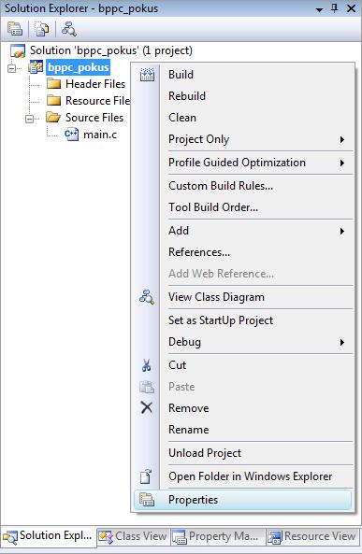Click the Open Folder in Windows Explorer icon
This screenshot has height=554, width=362.
pyautogui.click(x=147, y=476)
